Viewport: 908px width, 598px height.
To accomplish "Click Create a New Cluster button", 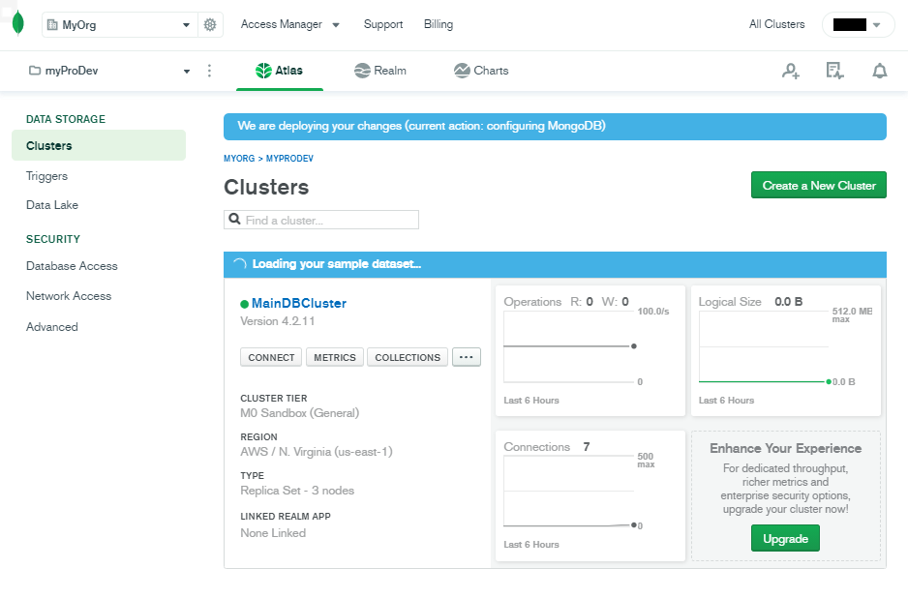I will pyautogui.click(x=818, y=186).
